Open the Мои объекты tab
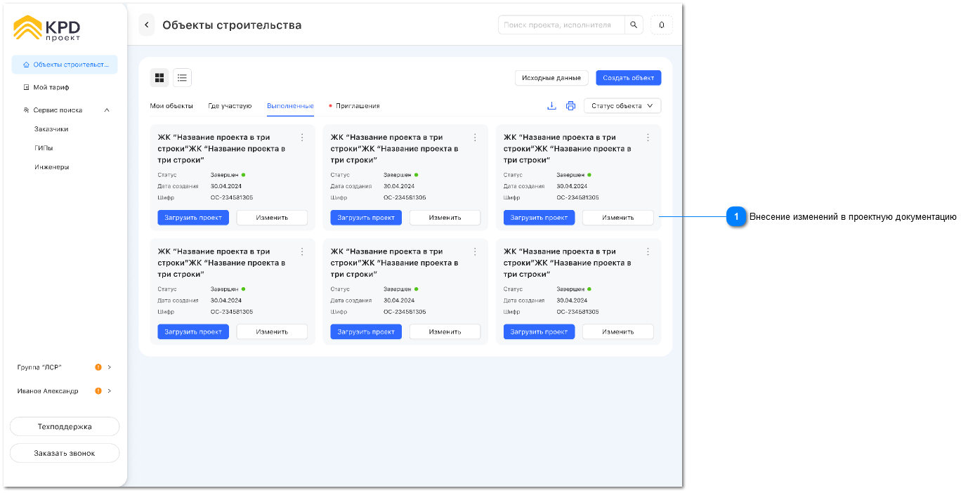This screenshot has height=493, width=968. pos(171,106)
